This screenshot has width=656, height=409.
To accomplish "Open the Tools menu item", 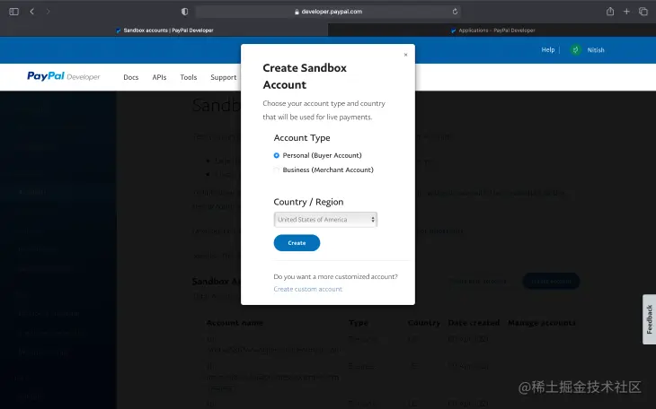I will pyautogui.click(x=189, y=77).
